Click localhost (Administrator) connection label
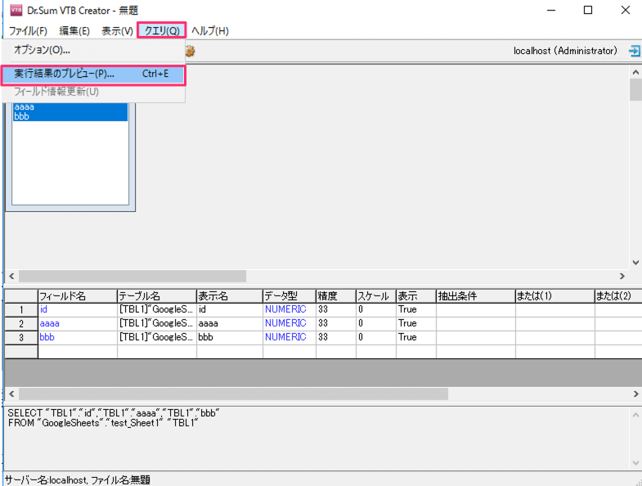 tap(565, 51)
